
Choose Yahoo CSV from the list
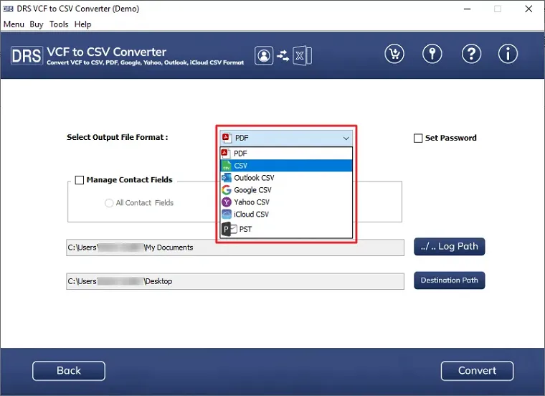click(286, 202)
